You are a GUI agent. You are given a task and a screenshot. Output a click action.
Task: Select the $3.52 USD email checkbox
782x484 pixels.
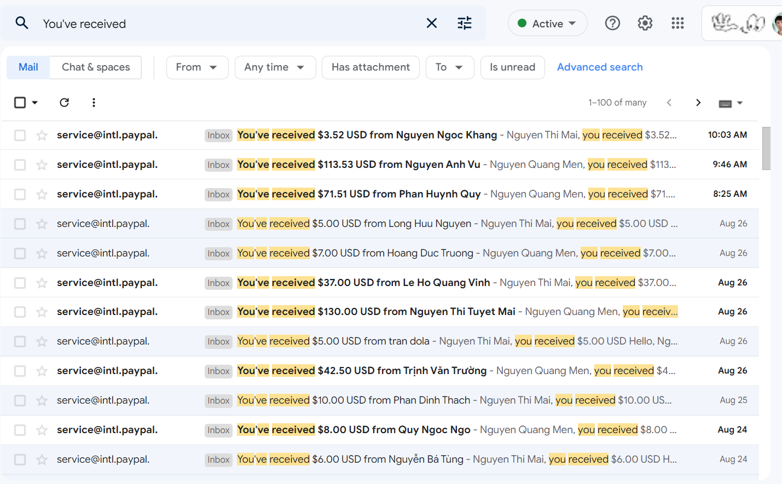(x=20, y=135)
